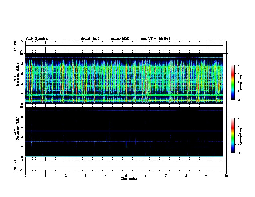Click the ch.1 color bar "-6" label
The width and height of the screenshot is (255, 197).
[238, 65]
